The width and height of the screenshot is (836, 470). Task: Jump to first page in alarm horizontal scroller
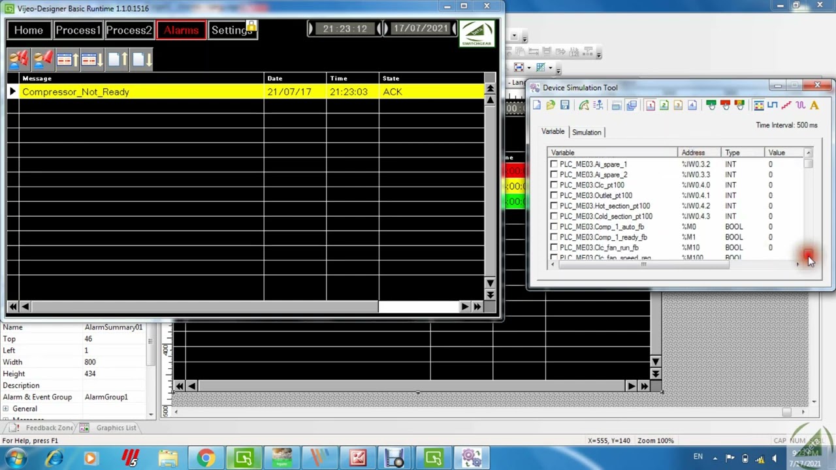(12, 307)
